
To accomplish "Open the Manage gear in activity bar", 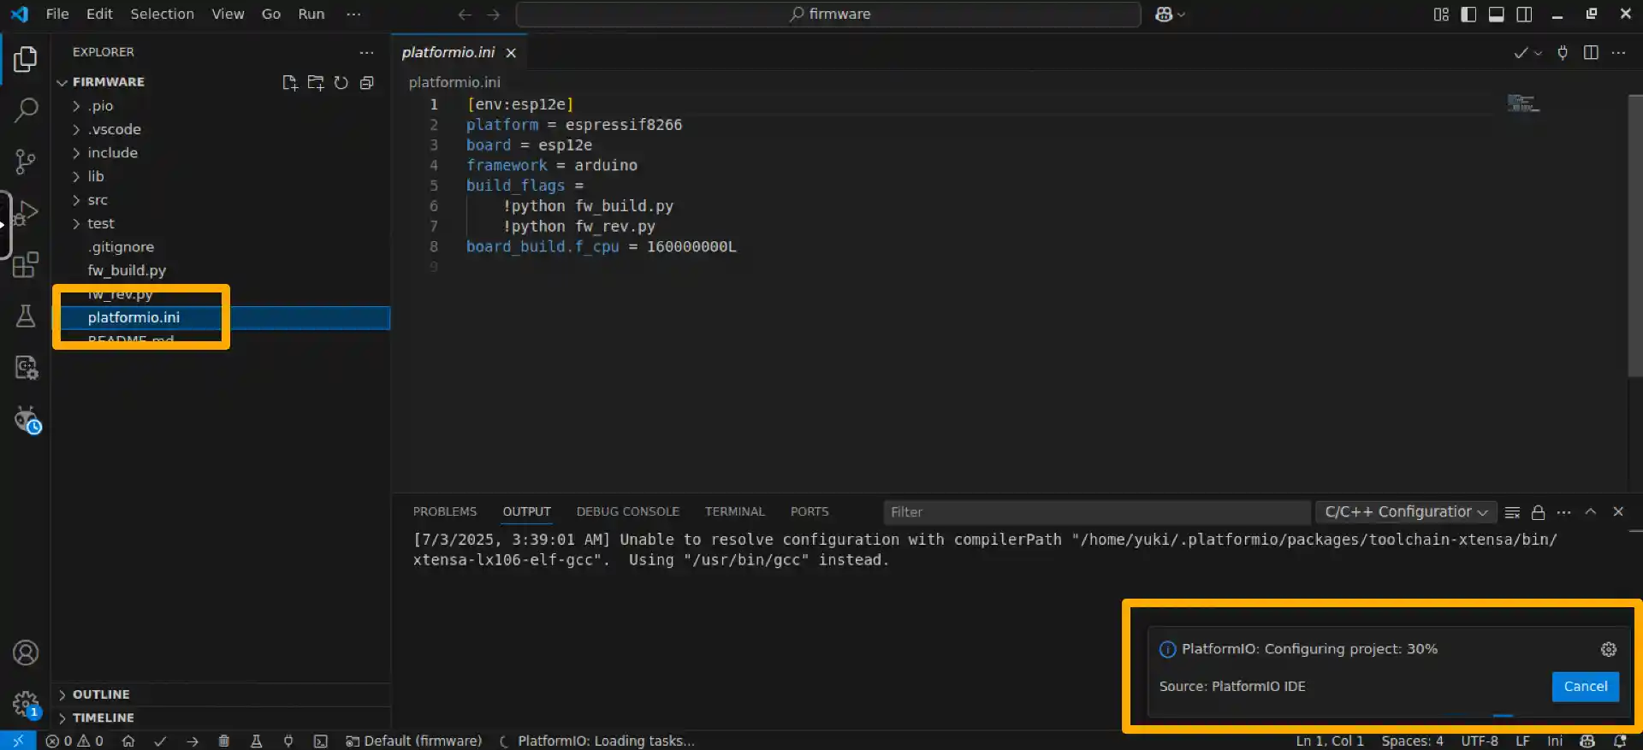I will pyautogui.click(x=26, y=705).
